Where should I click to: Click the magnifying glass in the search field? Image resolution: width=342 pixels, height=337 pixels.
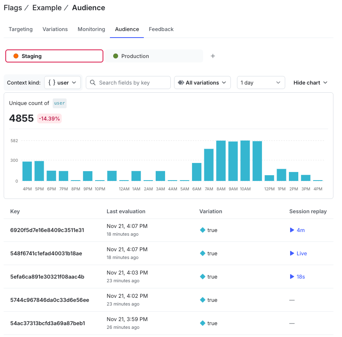[x=93, y=83]
